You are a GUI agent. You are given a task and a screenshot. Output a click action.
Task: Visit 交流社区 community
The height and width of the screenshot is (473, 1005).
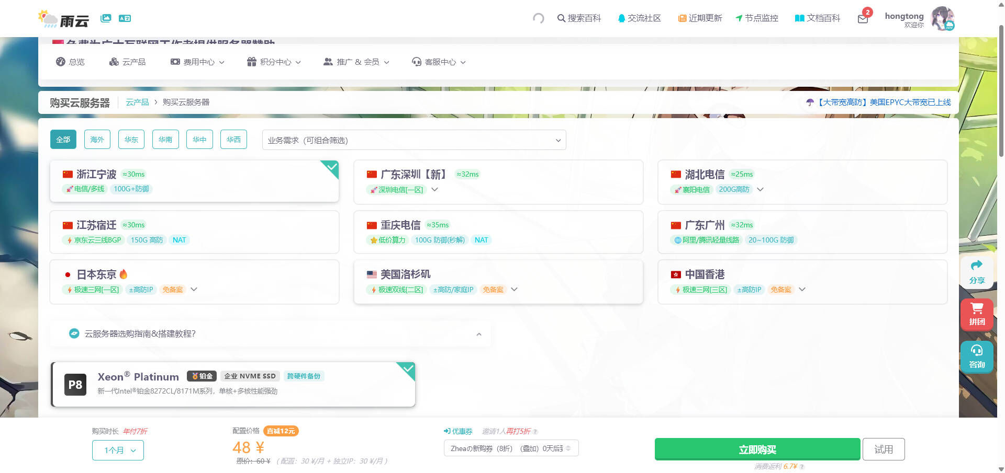click(639, 18)
